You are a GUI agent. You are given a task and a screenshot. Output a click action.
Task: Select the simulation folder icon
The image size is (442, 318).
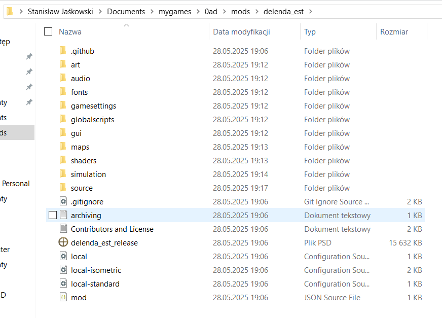pyautogui.click(x=63, y=174)
